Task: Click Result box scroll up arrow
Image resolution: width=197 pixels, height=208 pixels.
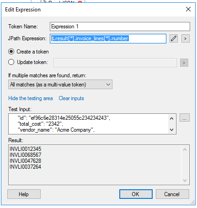Action: point(185,149)
